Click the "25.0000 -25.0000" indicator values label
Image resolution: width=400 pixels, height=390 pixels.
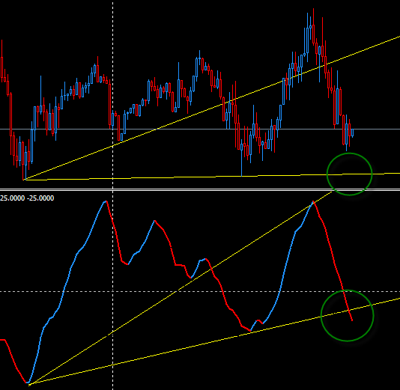[x=27, y=198]
